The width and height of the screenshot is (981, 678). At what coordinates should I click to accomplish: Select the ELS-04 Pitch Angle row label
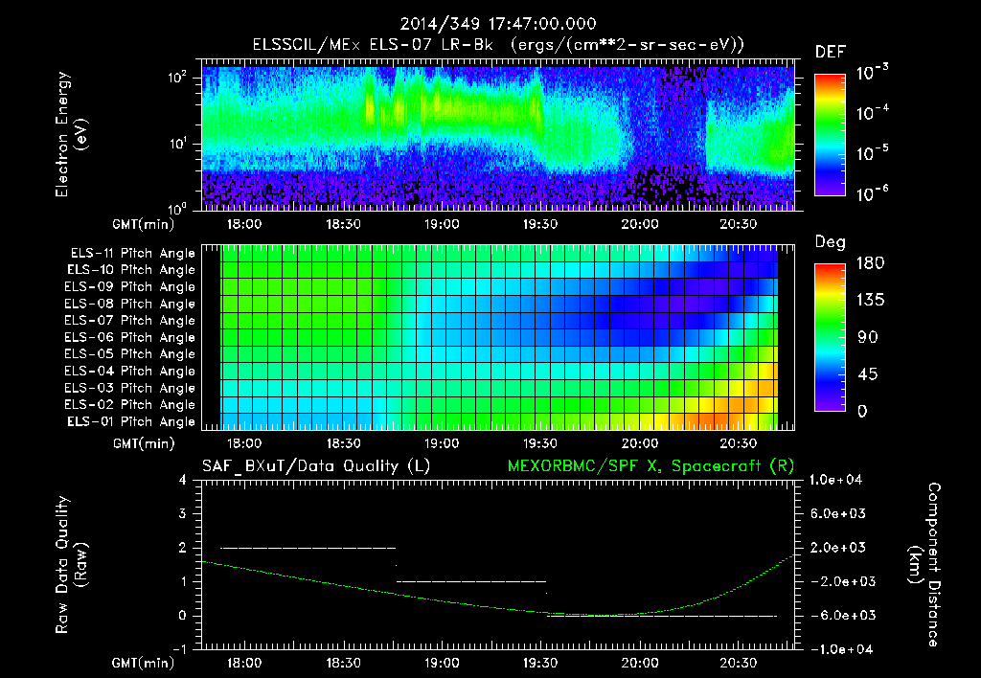click(130, 371)
